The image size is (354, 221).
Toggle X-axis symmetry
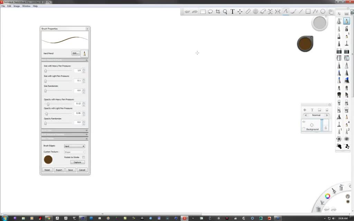point(270,11)
